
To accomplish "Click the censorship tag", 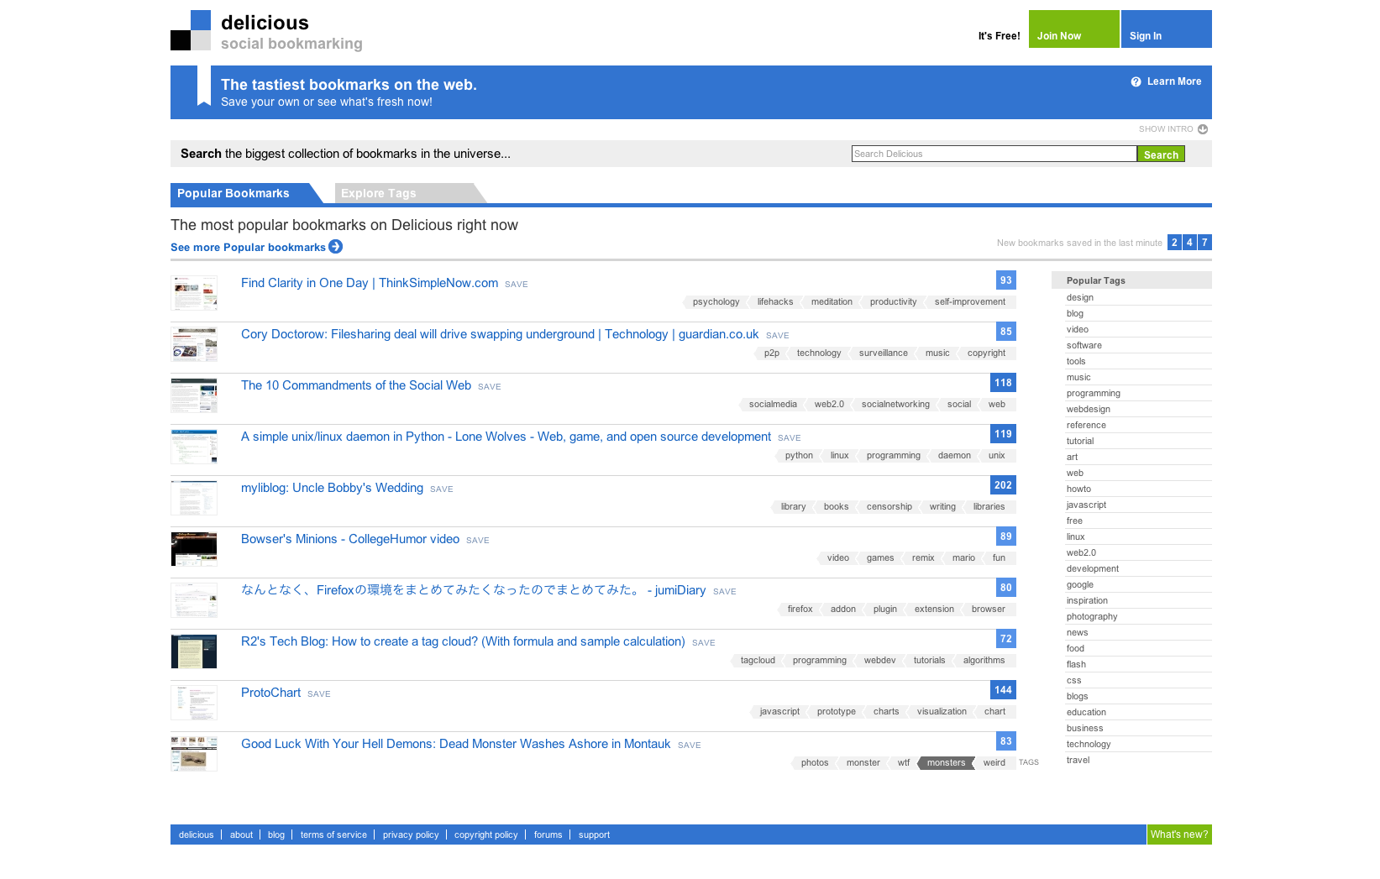I will (x=889, y=507).
